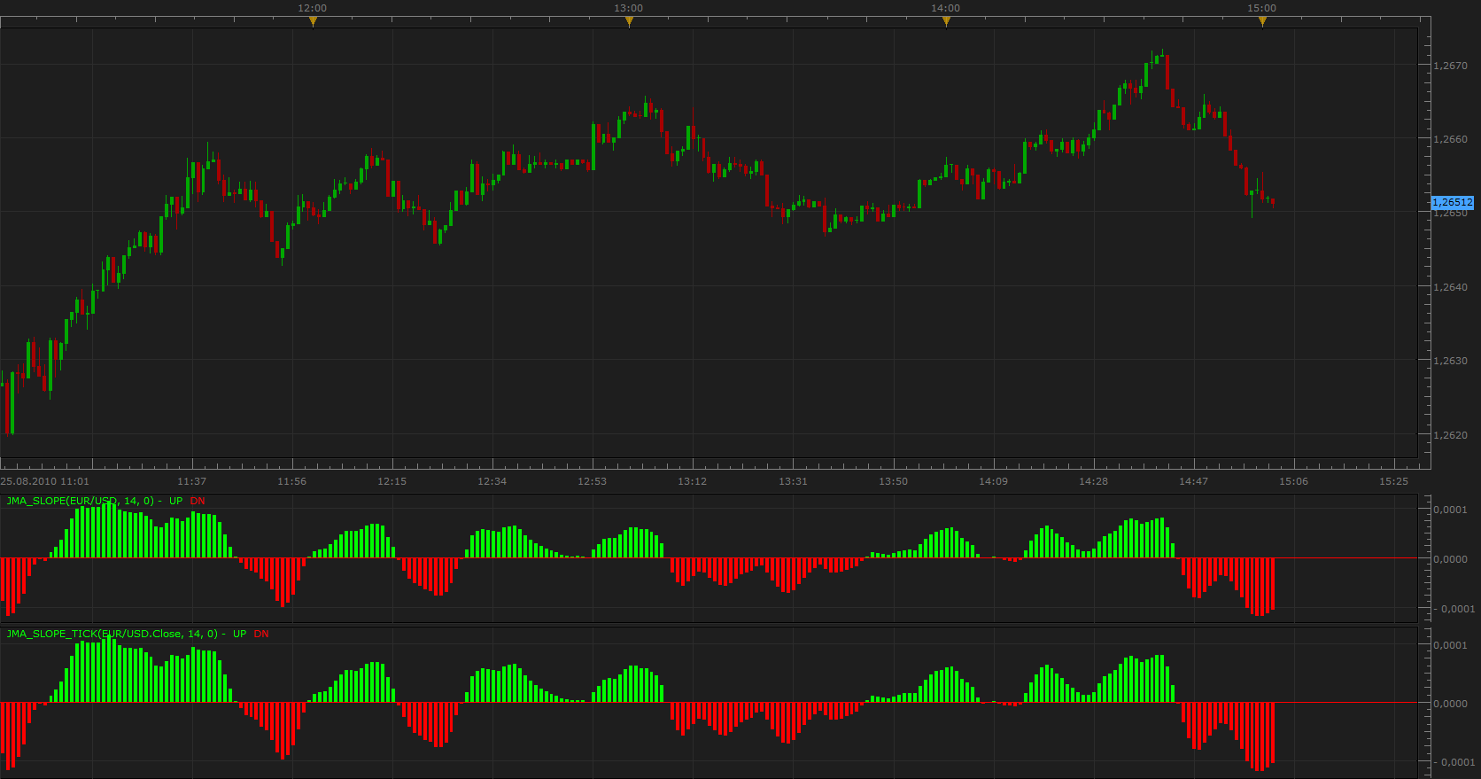This screenshot has width=1481, height=779.
Task: Click the 13:00 hour marker triangle
Action: pos(629,22)
